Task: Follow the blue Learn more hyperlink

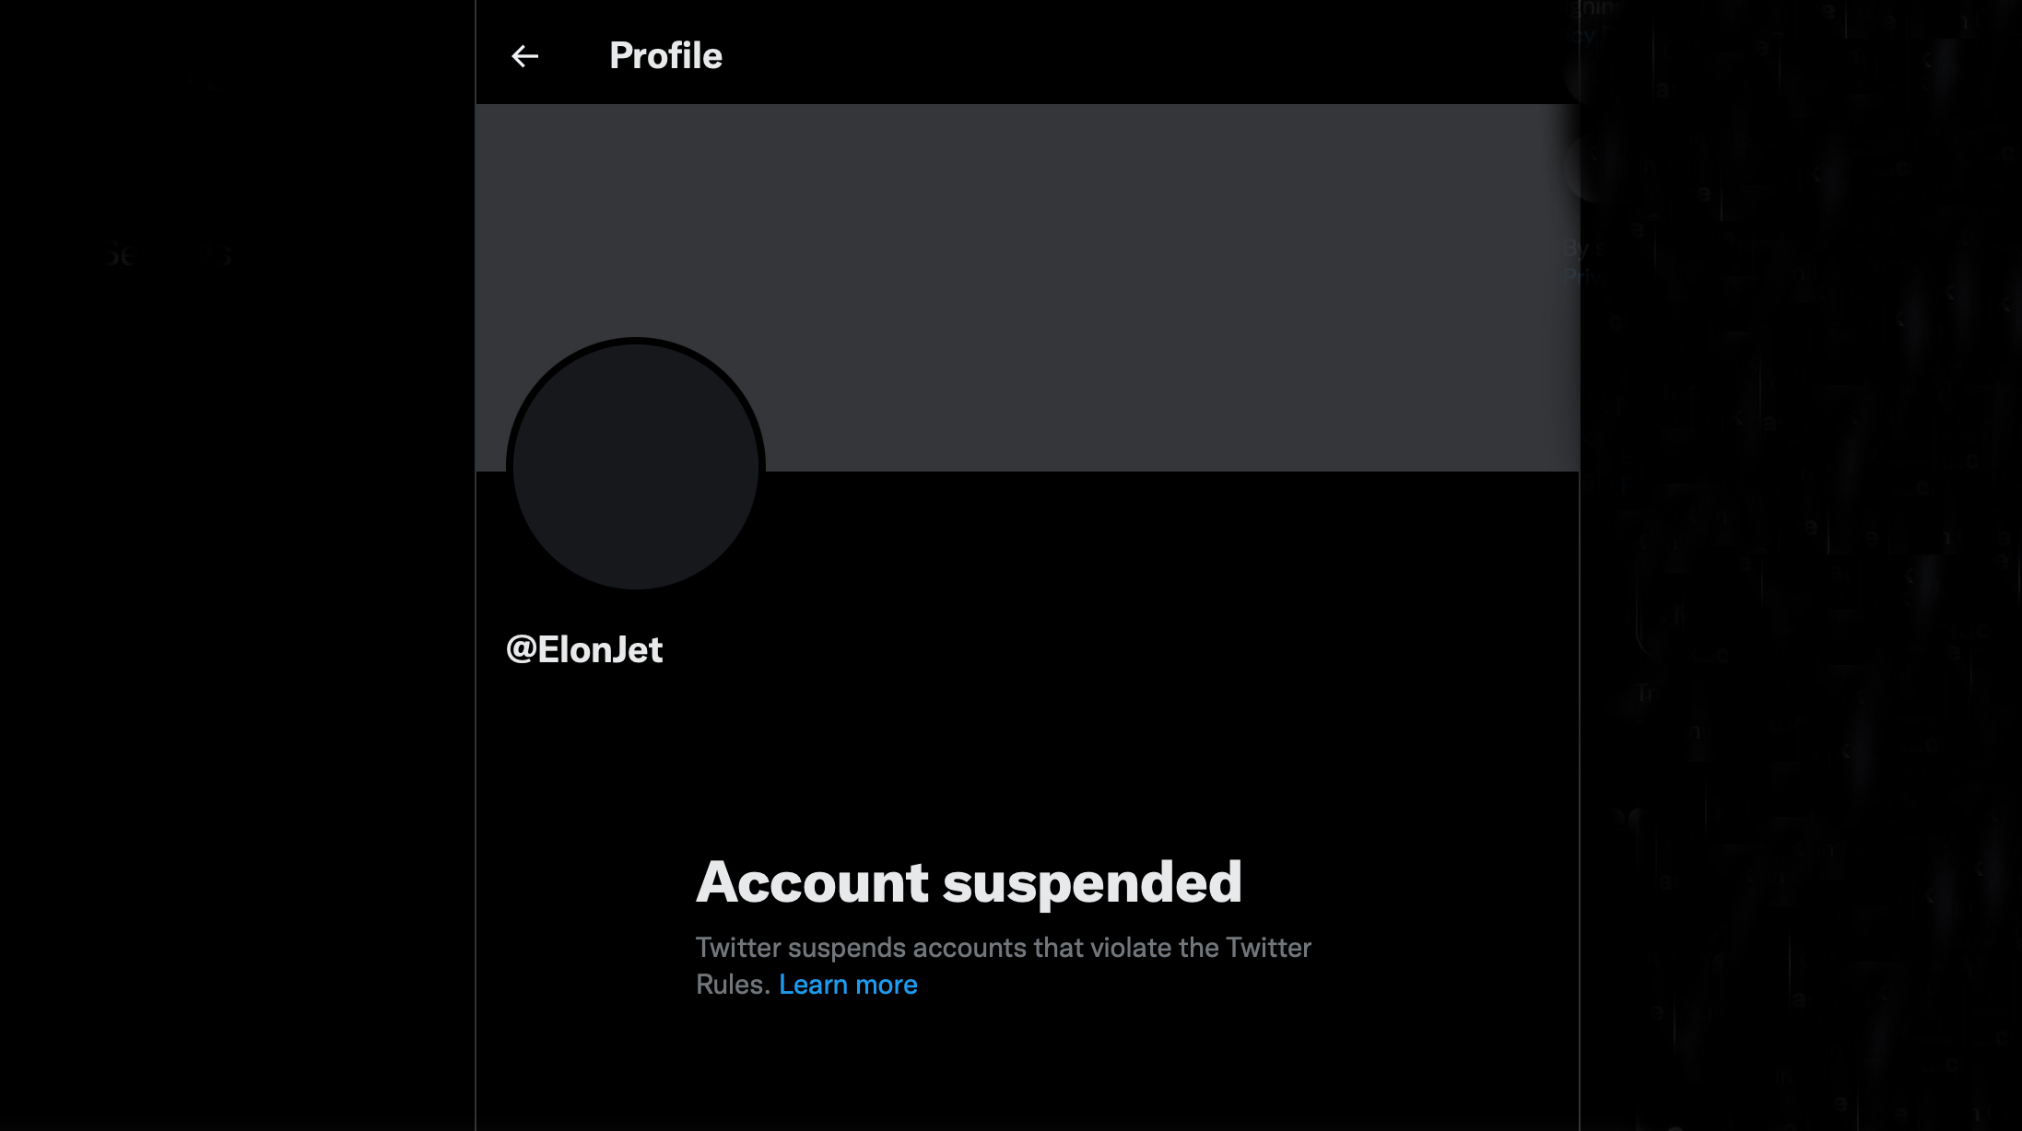Action: click(848, 985)
